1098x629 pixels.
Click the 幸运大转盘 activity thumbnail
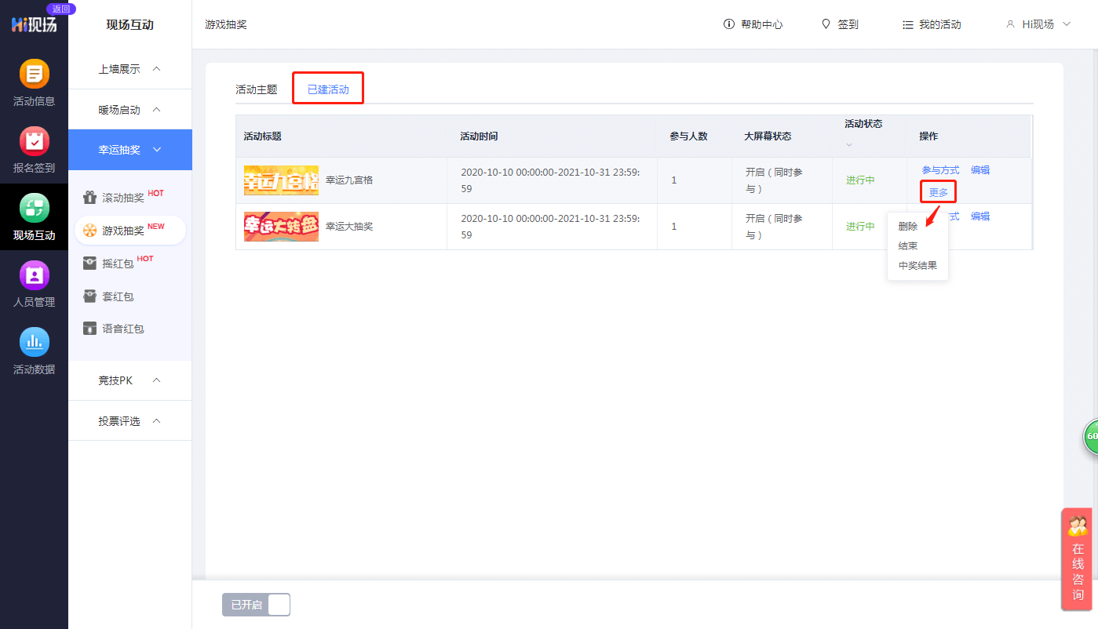281,227
